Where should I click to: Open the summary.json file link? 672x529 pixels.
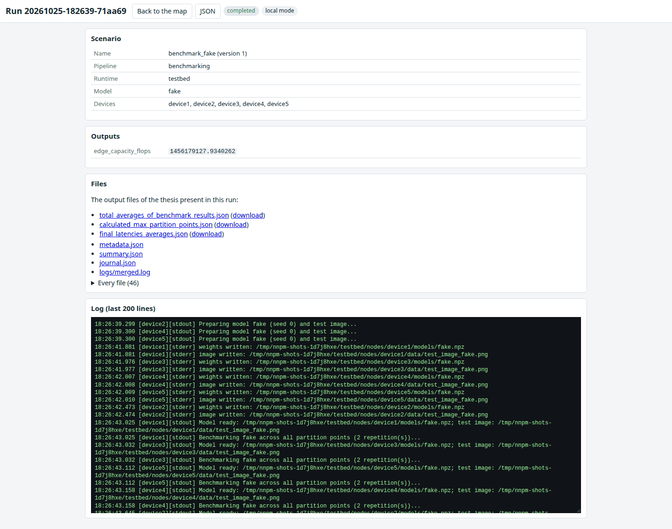point(121,254)
